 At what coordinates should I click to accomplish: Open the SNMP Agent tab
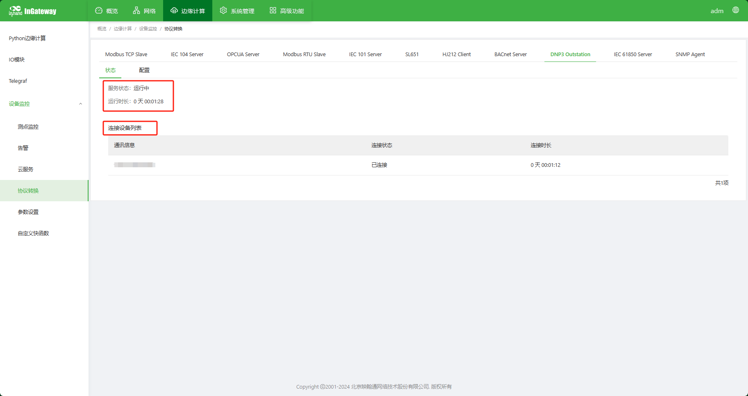pyautogui.click(x=690, y=54)
